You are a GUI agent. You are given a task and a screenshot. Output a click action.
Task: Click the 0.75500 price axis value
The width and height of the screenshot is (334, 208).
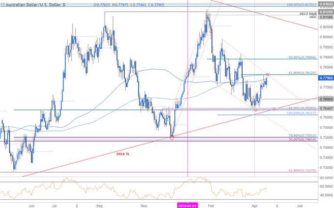(326, 128)
